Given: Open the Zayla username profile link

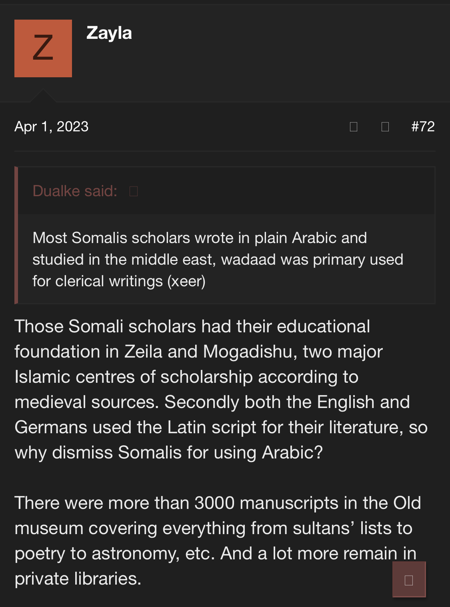Looking at the screenshot, I should point(109,33).
